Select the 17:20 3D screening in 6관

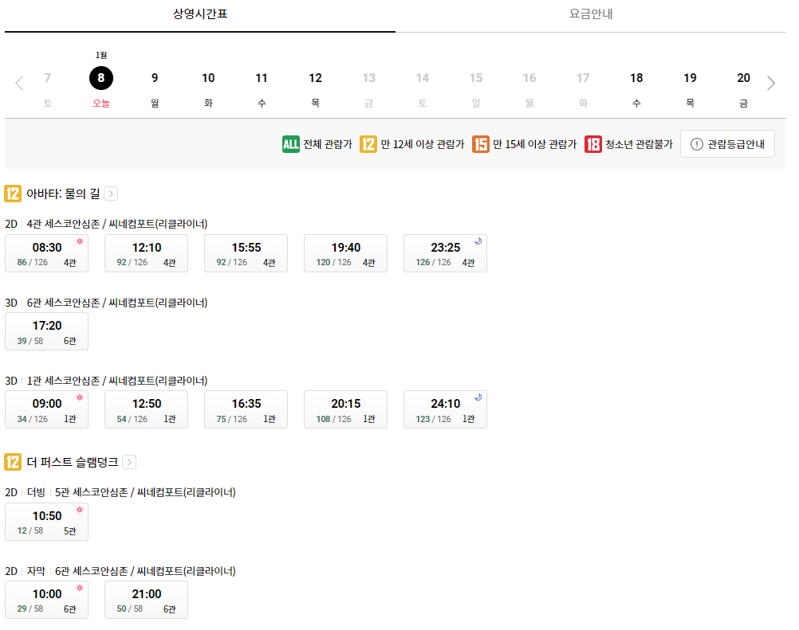coord(46,331)
